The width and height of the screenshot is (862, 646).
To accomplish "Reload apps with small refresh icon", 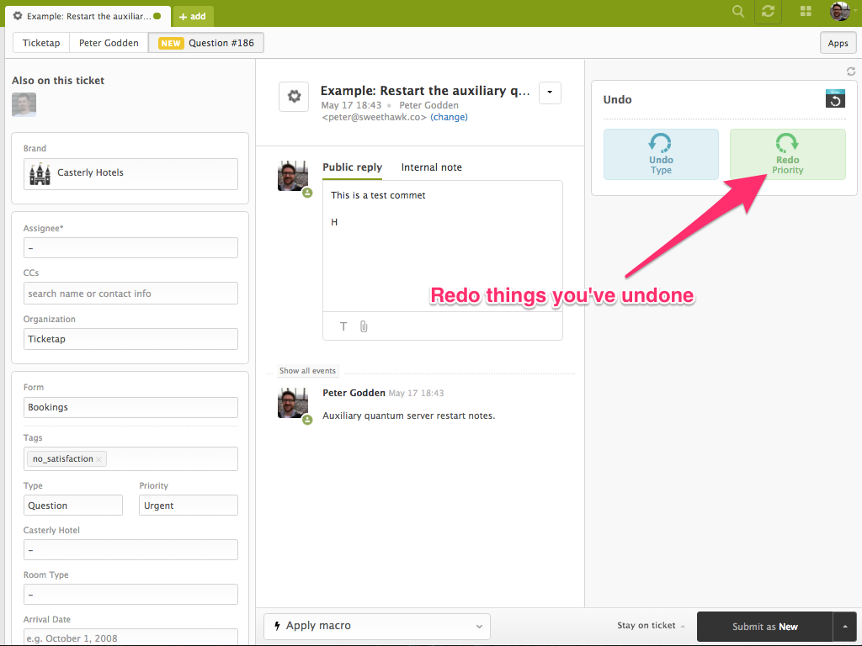I will coord(850,72).
